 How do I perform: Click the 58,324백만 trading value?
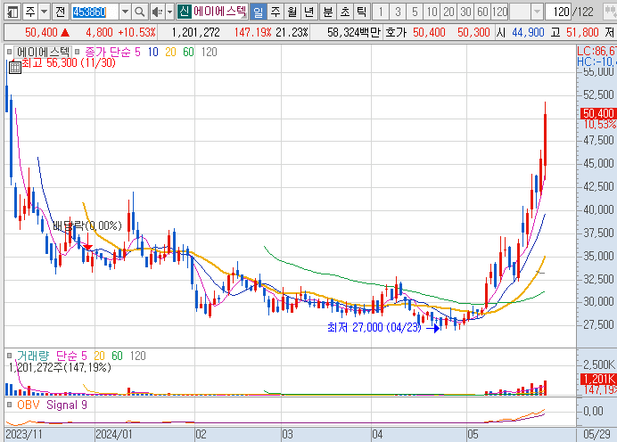click(354, 32)
